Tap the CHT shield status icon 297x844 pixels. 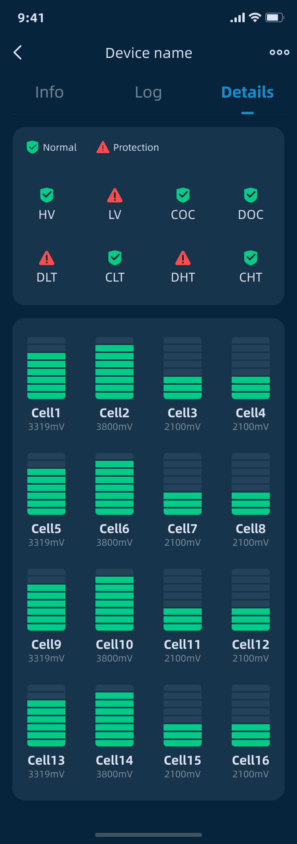tap(251, 258)
